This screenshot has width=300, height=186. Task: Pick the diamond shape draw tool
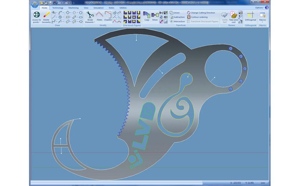click(x=68, y=13)
